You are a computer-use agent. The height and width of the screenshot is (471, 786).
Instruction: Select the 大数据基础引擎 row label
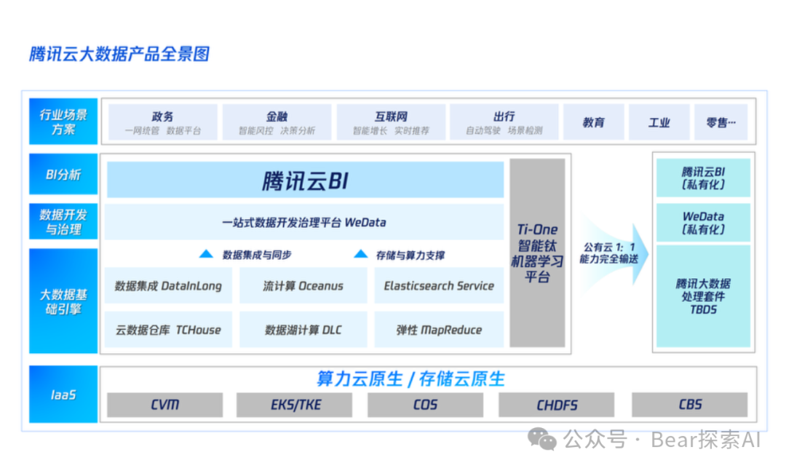63,301
